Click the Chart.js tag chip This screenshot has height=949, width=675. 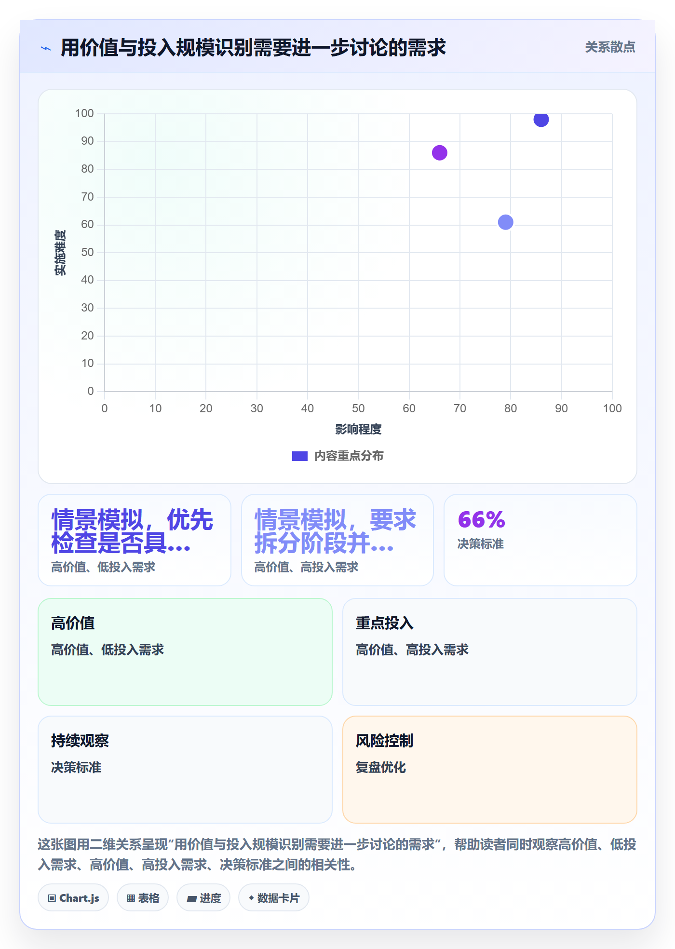(73, 898)
